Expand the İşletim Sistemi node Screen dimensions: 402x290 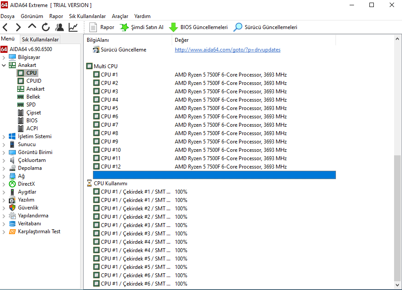(4, 137)
